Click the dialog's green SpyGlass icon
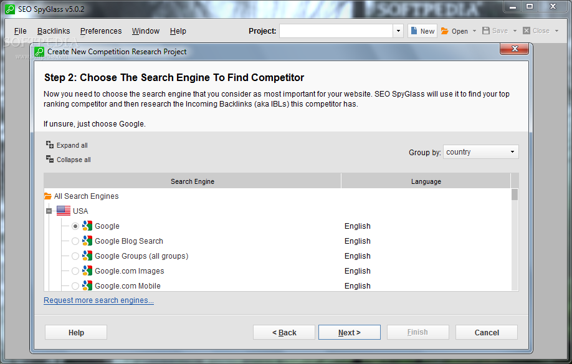This screenshot has width=572, height=364. coord(39,52)
